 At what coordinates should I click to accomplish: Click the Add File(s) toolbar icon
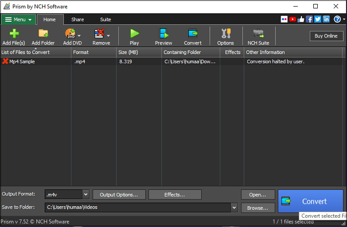(13, 34)
